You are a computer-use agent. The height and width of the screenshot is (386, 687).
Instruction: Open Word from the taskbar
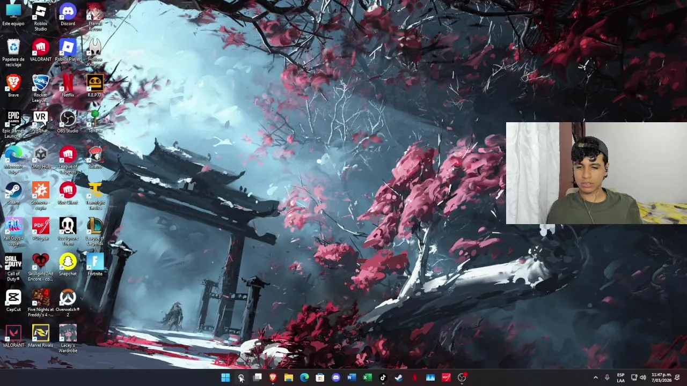[x=352, y=377]
